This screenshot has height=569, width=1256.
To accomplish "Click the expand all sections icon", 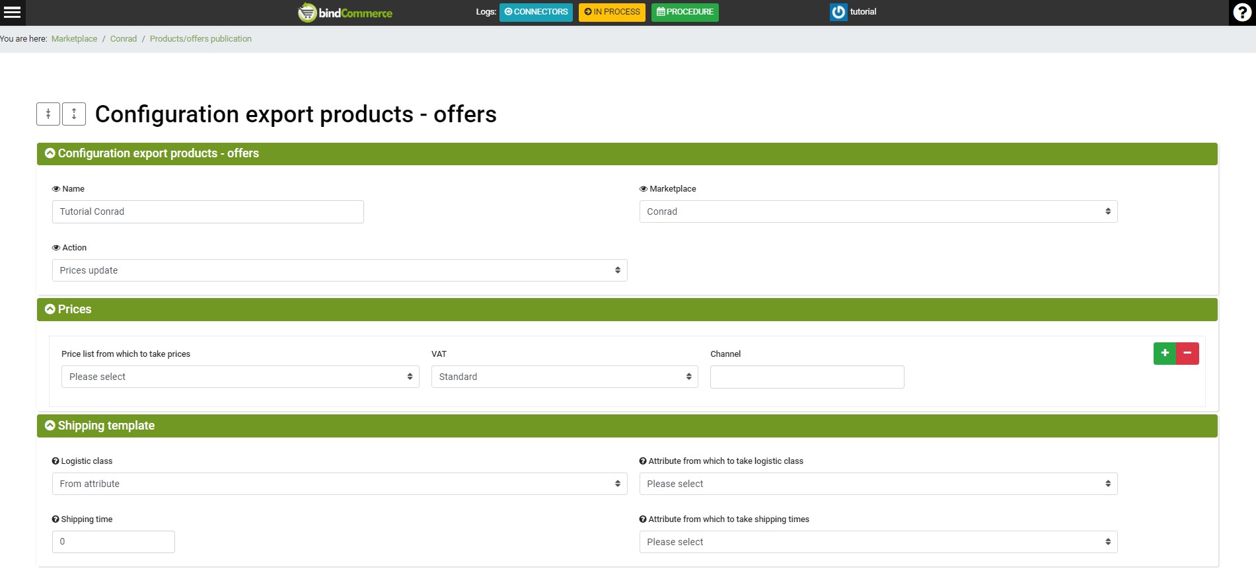I will [74, 114].
